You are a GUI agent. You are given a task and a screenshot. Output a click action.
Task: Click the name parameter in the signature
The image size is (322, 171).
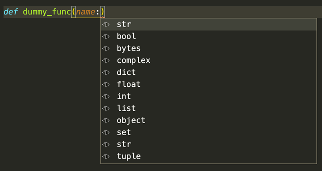(85, 12)
